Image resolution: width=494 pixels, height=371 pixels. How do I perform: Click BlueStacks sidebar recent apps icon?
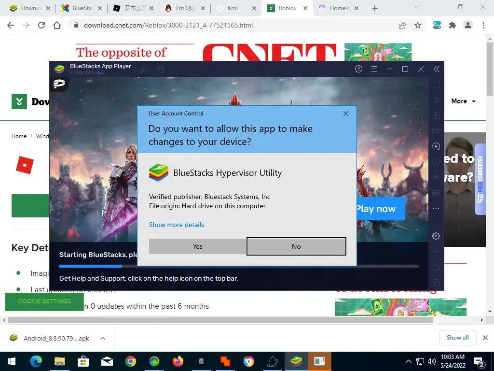coord(436,282)
